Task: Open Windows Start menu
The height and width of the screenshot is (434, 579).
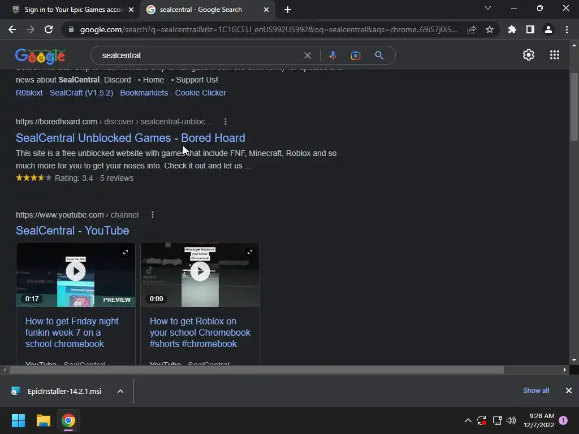Action: pos(18,420)
